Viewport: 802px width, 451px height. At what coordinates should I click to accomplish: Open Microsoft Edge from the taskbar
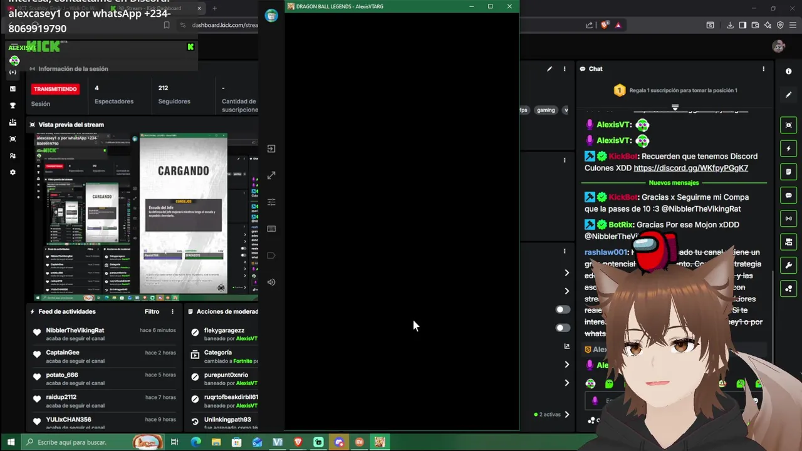195,442
